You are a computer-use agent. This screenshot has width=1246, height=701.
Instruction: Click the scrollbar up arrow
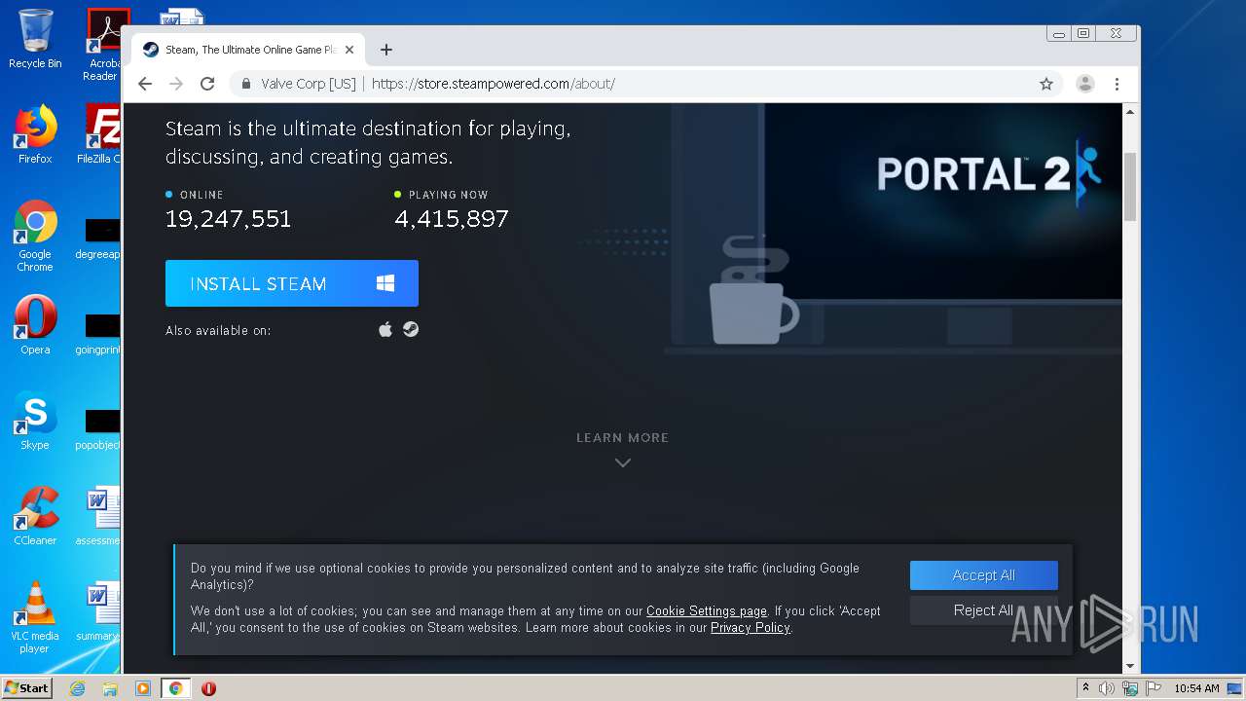pyautogui.click(x=1130, y=112)
